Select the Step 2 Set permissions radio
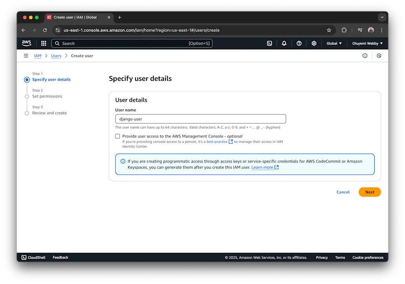405x284 pixels. coord(26,96)
